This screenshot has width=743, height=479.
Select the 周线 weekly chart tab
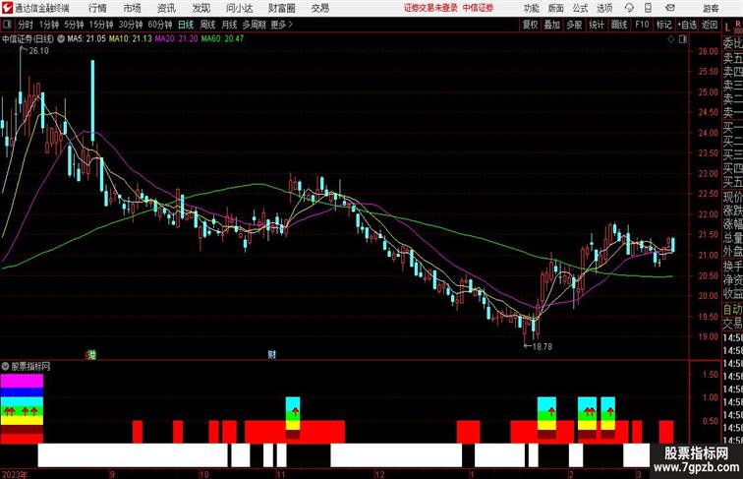coord(207,25)
